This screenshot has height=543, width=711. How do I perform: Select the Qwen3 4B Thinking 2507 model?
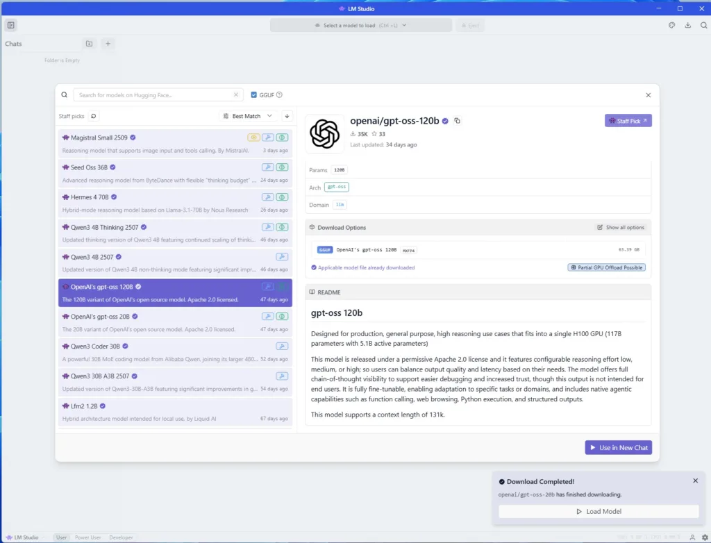(175, 233)
